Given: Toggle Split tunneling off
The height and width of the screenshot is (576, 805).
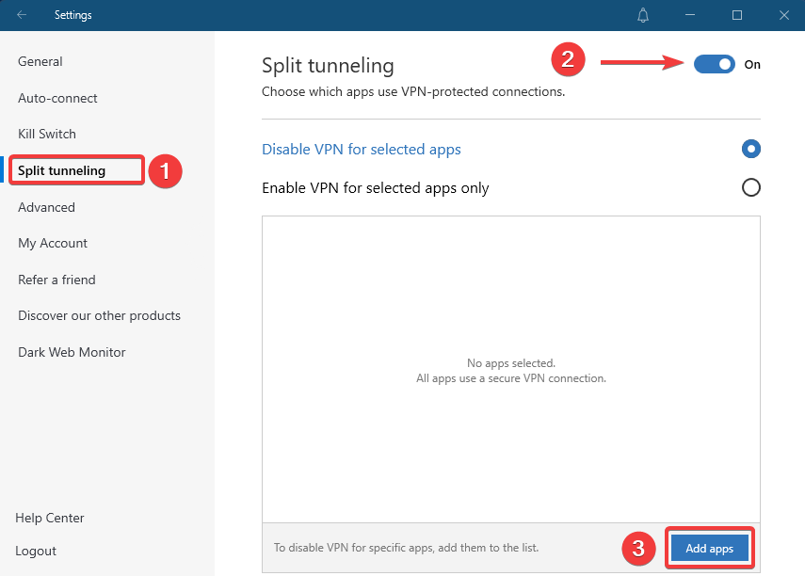Looking at the screenshot, I should click(x=714, y=64).
